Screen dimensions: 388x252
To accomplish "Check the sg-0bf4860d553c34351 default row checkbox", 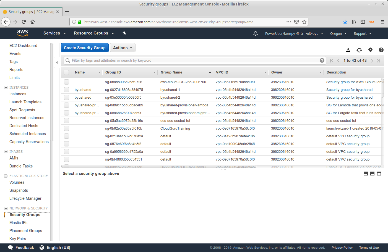I will click(x=66, y=159).
